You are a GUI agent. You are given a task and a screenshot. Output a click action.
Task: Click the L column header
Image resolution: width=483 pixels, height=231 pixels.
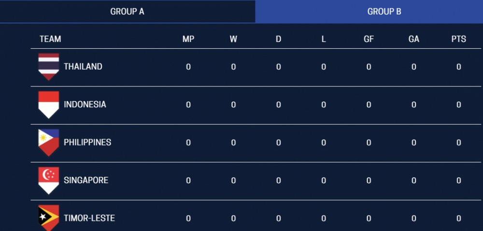tap(324, 39)
